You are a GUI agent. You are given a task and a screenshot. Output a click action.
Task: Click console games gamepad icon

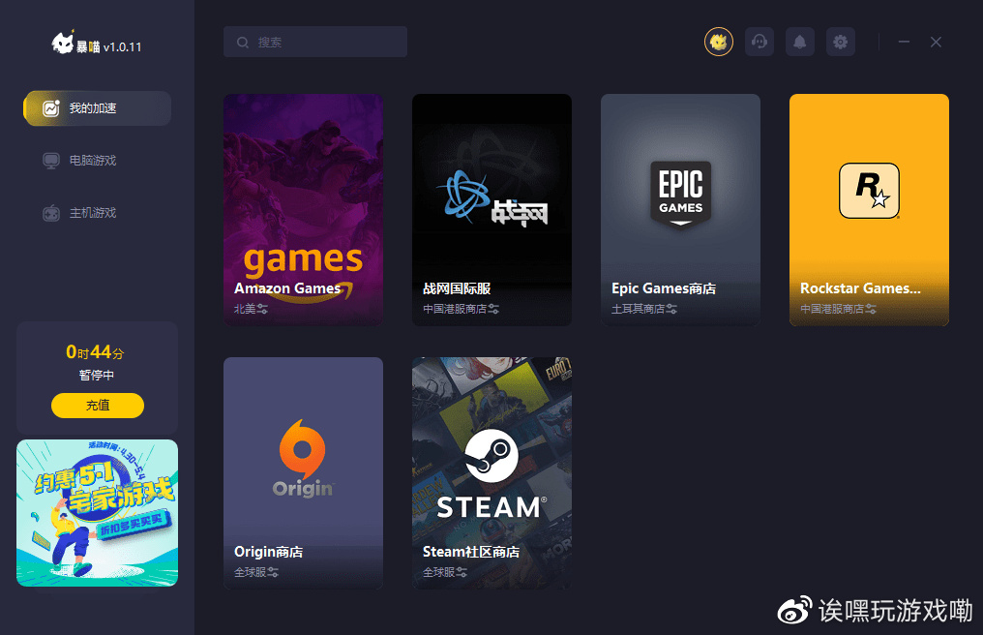[50, 213]
